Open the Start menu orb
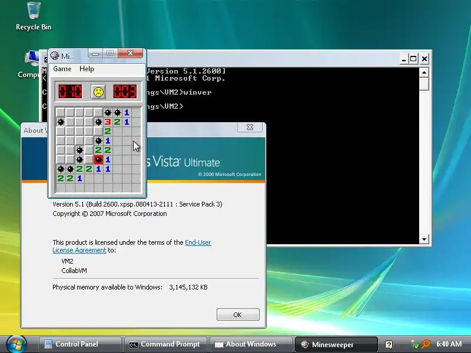The width and height of the screenshot is (471, 353). (16, 344)
